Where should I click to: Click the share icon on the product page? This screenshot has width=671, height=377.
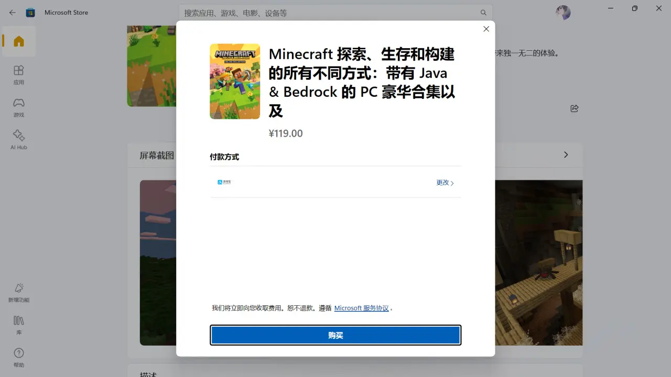click(575, 108)
